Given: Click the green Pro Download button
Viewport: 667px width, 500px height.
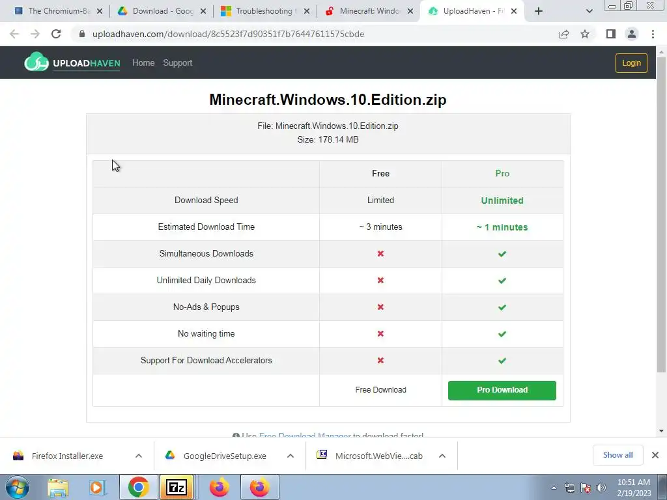Looking at the screenshot, I should tap(502, 391).
